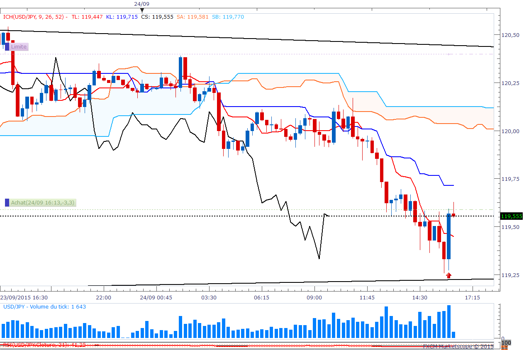Click the SB: 119,770 value

[228, 17]
